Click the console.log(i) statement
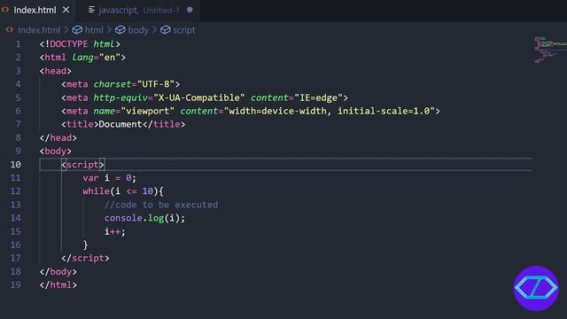 point(144,218)
